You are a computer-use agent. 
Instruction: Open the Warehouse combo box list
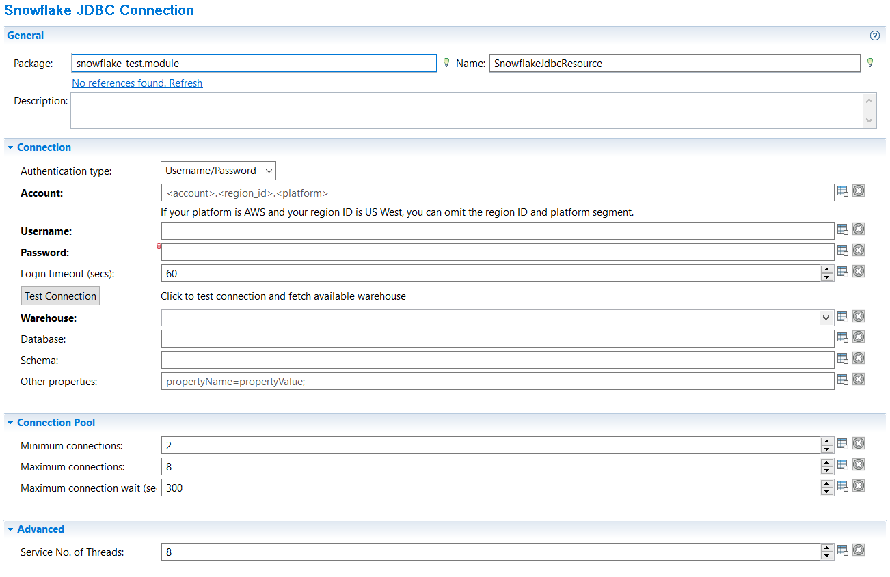pos(826,318)
